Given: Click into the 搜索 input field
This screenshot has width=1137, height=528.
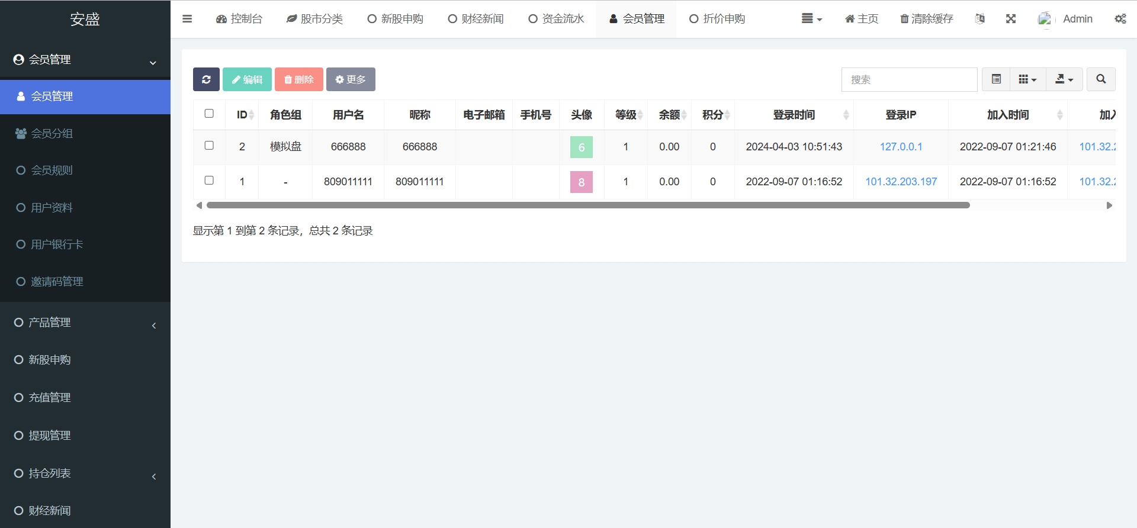Looking at the screenshot, I should pos(909,79).
